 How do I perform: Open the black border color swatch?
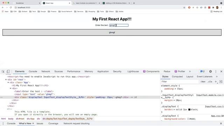coord(189,110)
